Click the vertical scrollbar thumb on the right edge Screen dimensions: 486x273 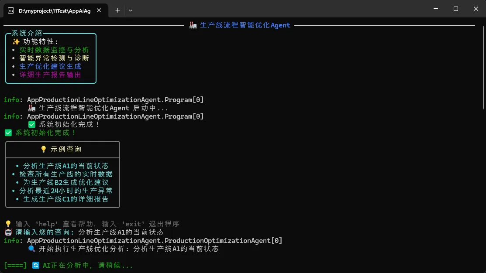pos(483,65)
